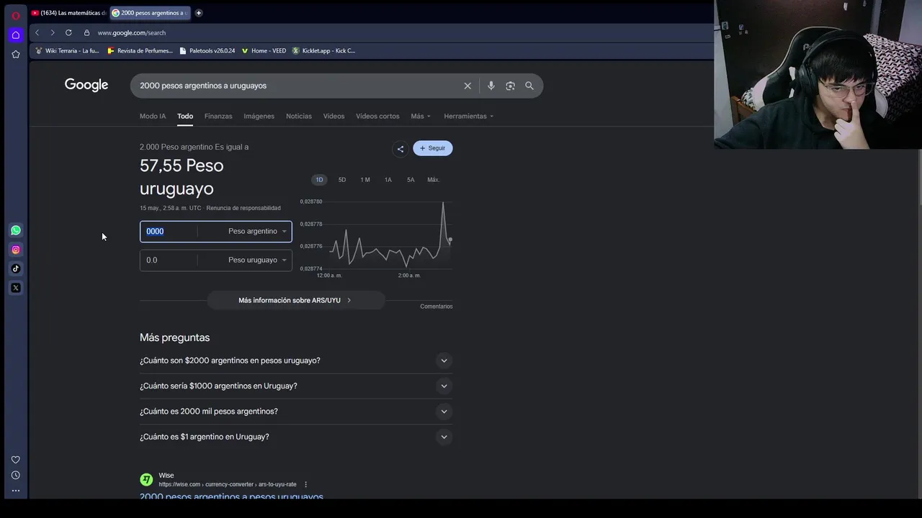Expand "¿Cuánto sería $1000 argentinos en Uruguay?"
Viewport: 922px width, 518px height.
[x=296, y=386]
